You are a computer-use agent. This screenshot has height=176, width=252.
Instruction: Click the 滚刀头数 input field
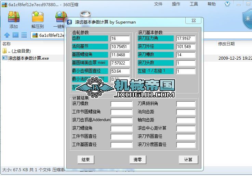click(186, 63)
